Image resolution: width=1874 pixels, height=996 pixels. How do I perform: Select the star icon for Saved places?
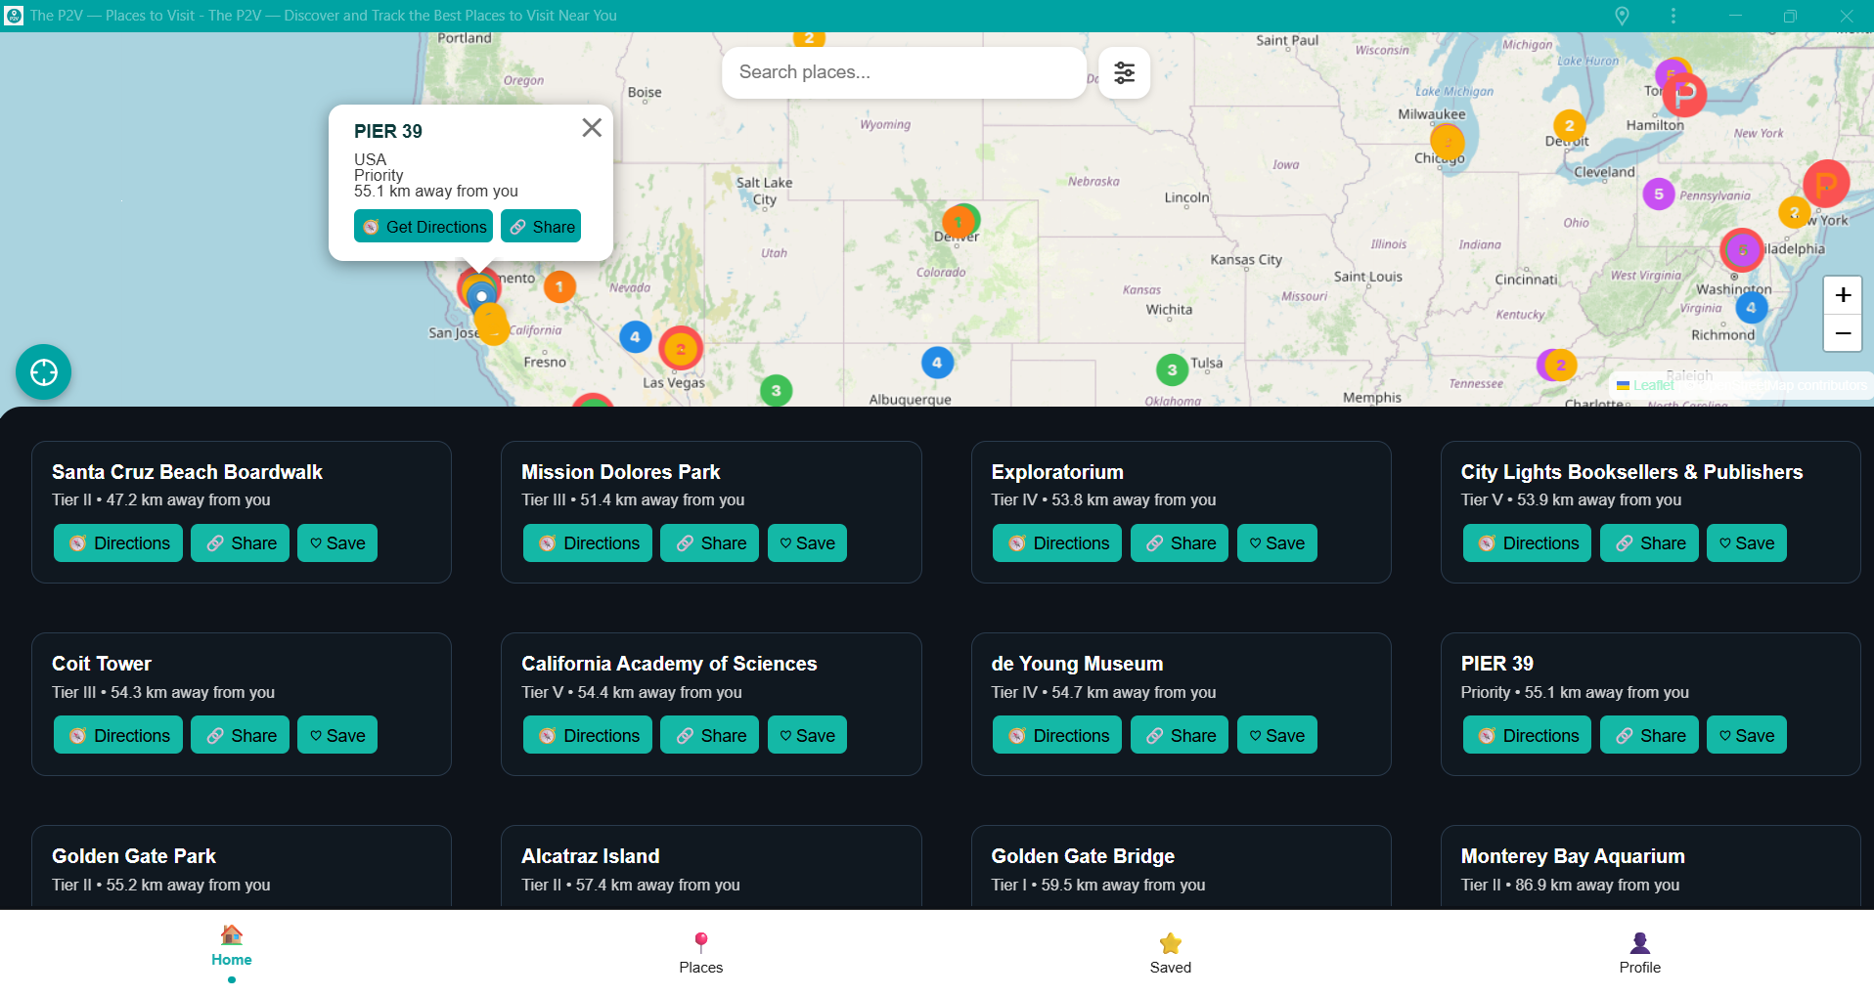pos(1169,941)
